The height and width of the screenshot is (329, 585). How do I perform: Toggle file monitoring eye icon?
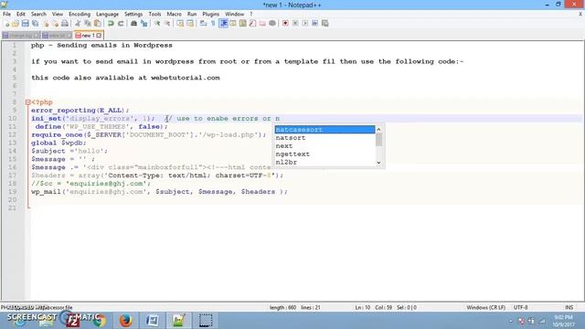pos(272,24)
